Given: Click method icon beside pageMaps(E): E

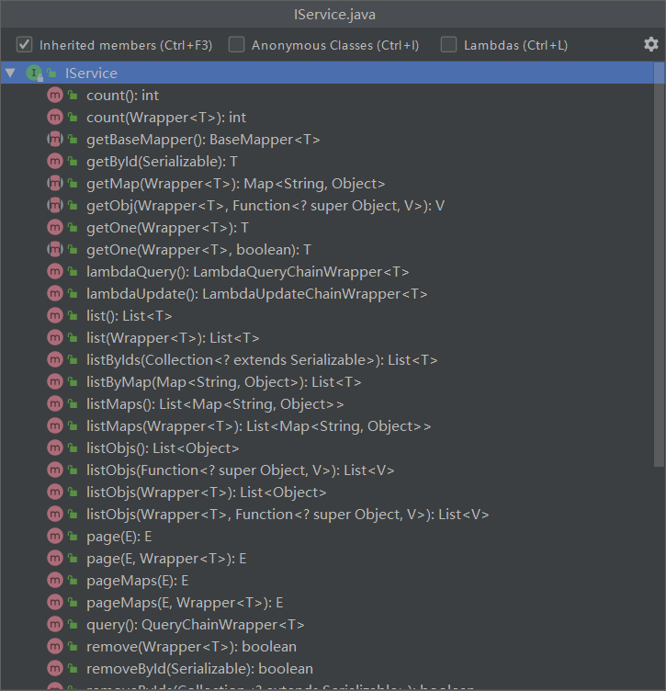Looking at the screenshot, I should (x=55, y=580).
